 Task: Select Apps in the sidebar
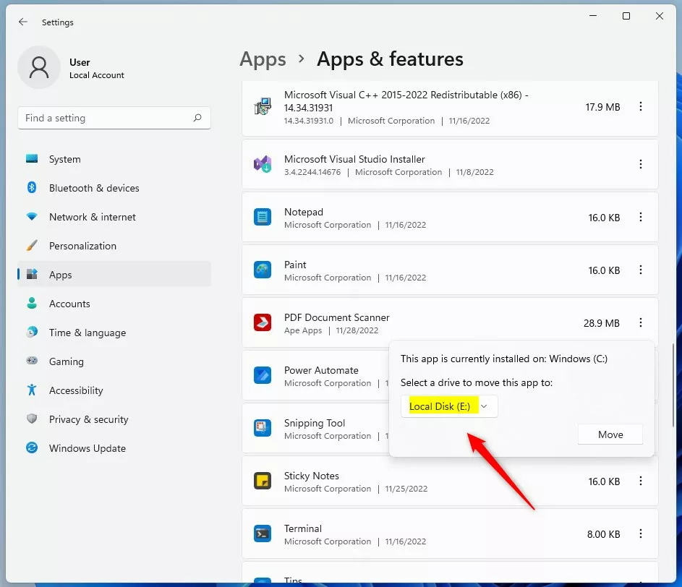(x=114, y=275)
